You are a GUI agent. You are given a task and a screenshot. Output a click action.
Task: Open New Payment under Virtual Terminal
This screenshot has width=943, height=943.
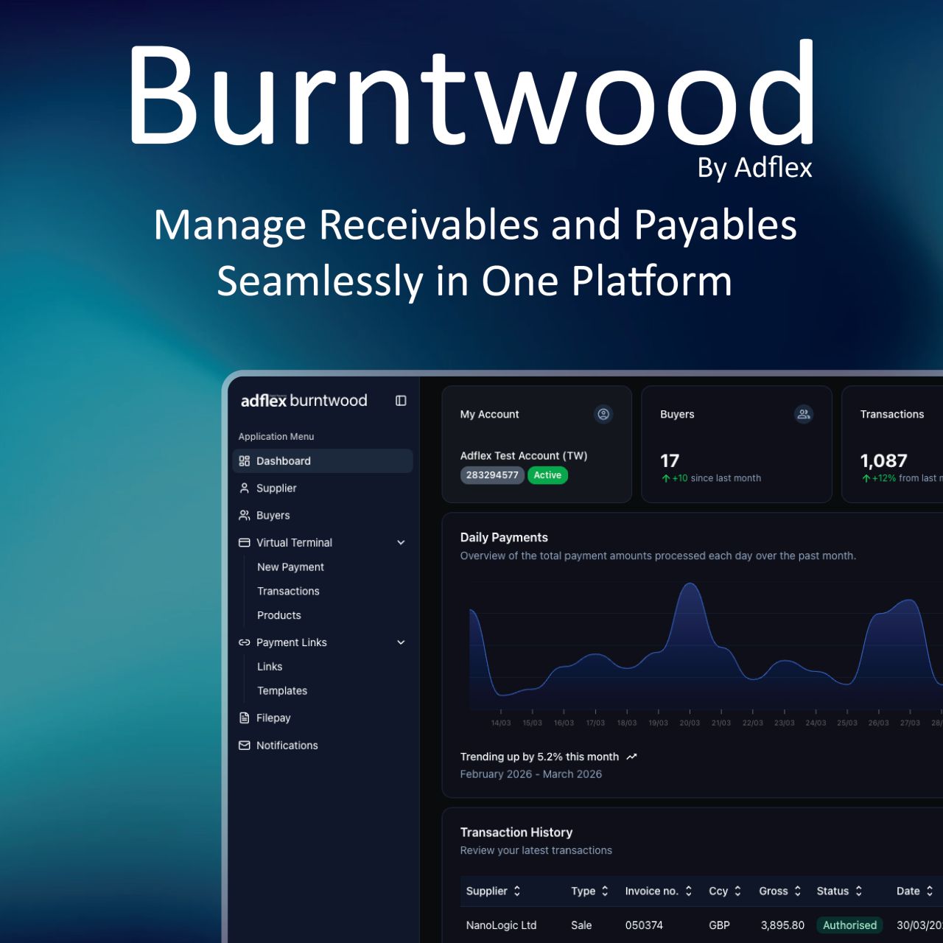[290, 567]
